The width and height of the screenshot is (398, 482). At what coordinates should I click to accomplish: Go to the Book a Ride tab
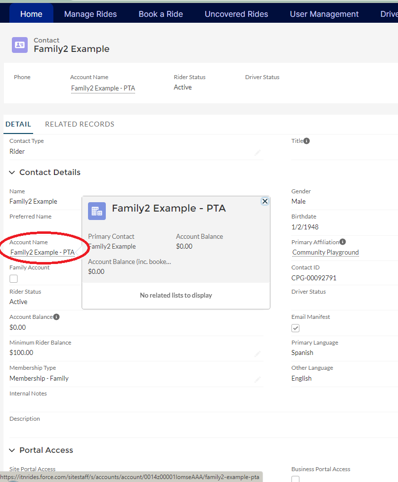coord(161,14)
